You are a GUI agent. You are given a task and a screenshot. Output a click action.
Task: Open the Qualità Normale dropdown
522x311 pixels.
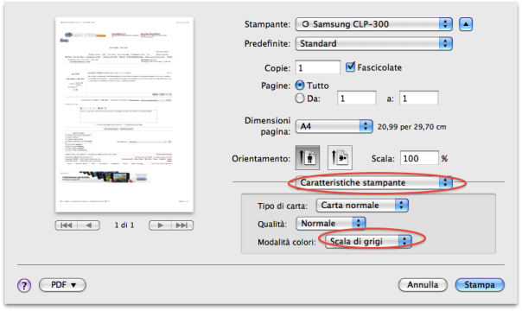coord(331,223)
